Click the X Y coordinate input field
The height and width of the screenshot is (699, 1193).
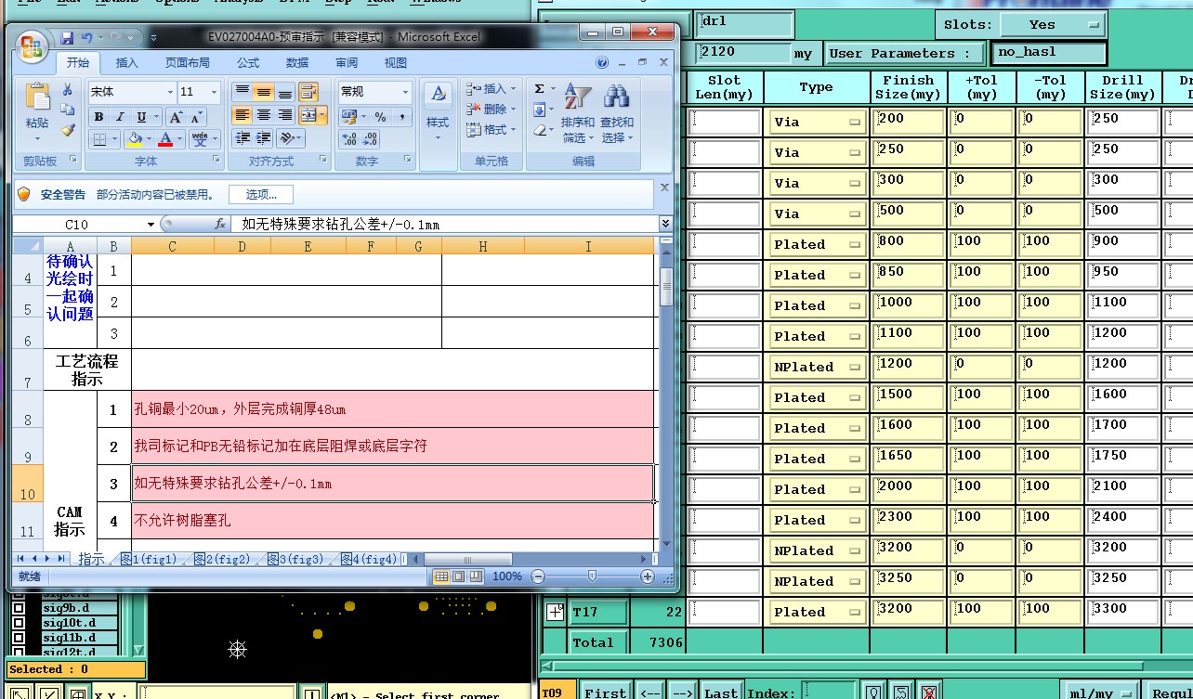click(216, 693)
